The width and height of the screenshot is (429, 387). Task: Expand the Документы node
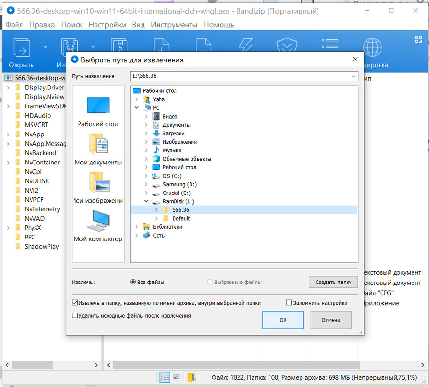146,125
